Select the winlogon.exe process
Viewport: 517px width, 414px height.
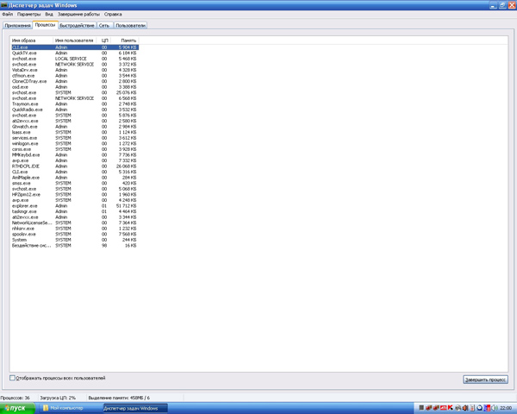[x=74, y=144]
